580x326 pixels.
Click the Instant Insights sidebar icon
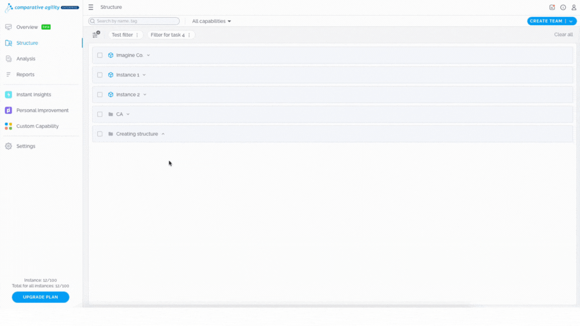(8, 95)
